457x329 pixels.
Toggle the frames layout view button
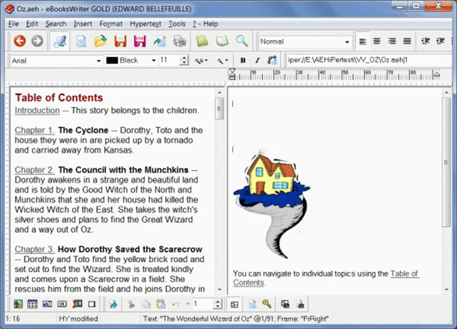click(x=234, y=304)
